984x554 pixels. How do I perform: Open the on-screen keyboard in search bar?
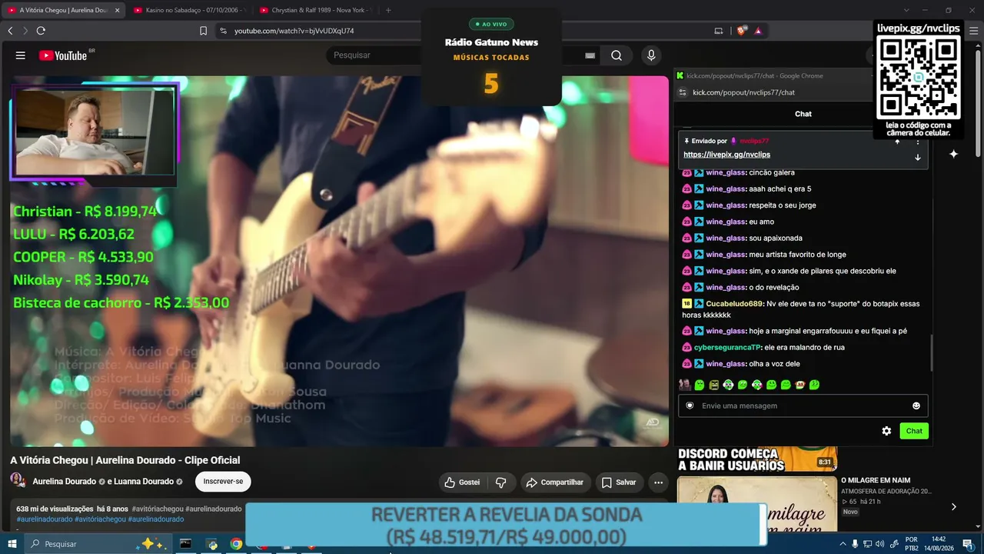[590, 55]
